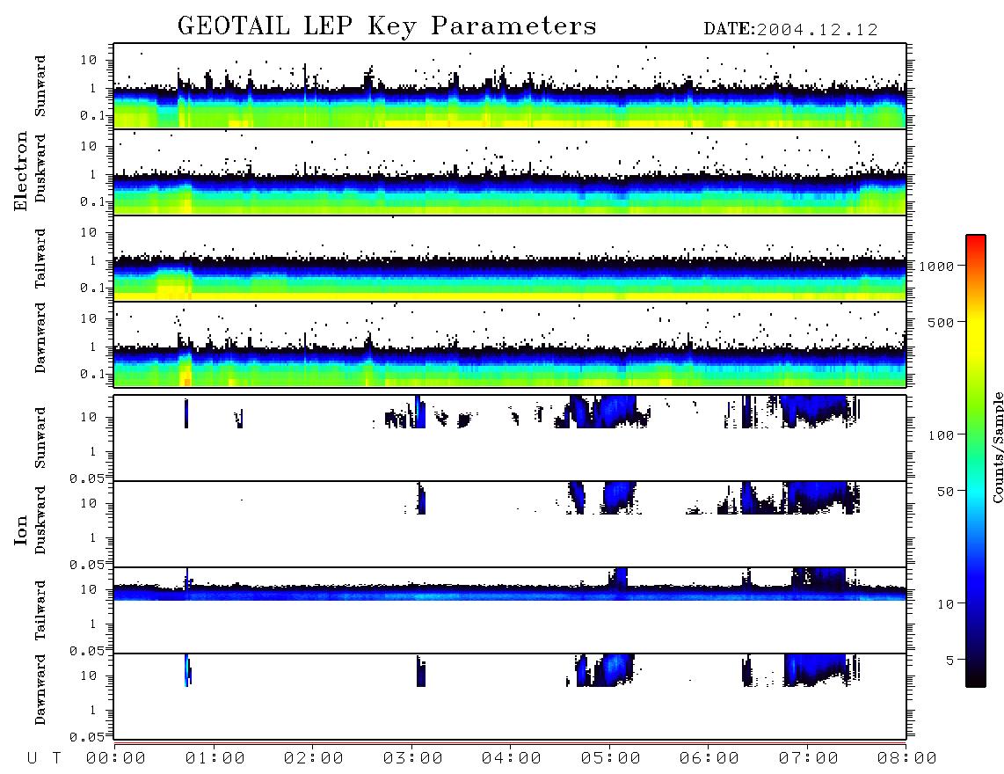Click the 100 color scale label
1004x774 pixels.
point(942,435)
